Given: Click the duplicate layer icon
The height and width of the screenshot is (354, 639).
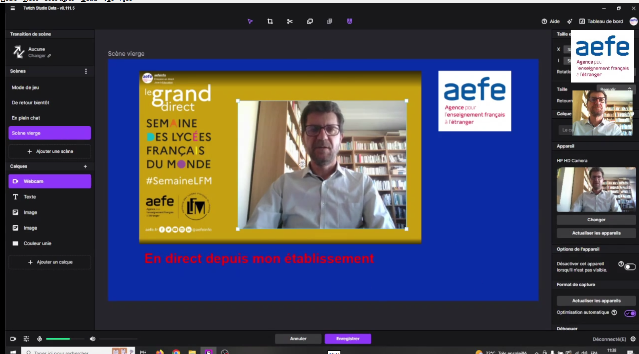Looking at the screenshot, I should click(x=310, y=21).
